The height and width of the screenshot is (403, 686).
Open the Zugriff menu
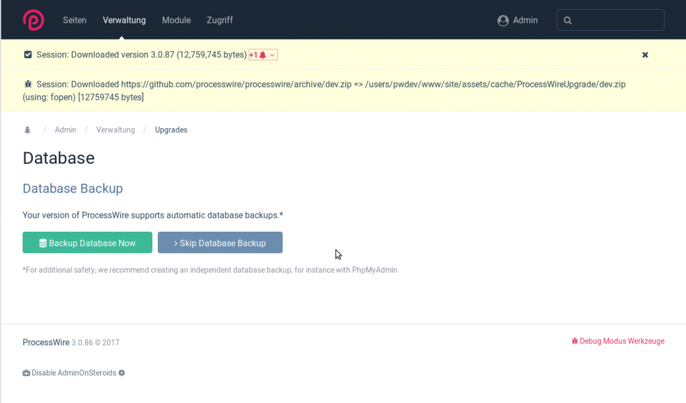(x=220, y=21)
